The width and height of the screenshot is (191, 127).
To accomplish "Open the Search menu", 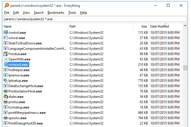I will click(x=39, y=13).
